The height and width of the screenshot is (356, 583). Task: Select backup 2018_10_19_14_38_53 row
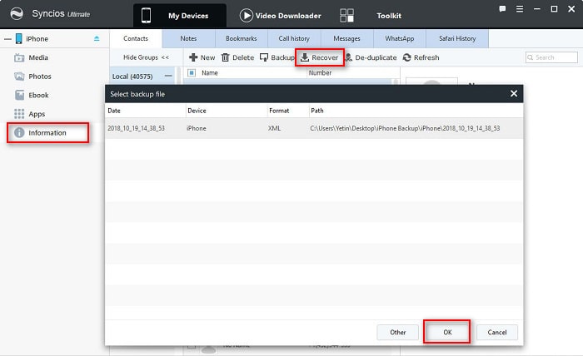[314, 128]
